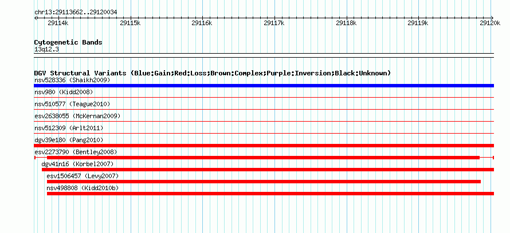Click the 29119k ruler tick label
This screenshot has height=233, width=510.
418,23
